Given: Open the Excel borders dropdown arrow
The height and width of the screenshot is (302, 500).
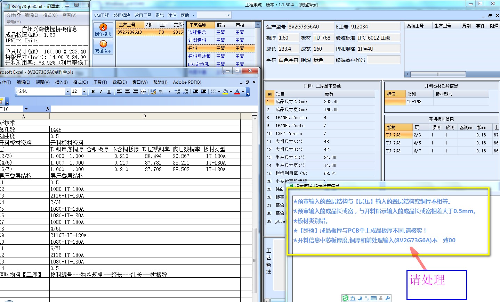Looking at the screenshot, I should point(219,92).
